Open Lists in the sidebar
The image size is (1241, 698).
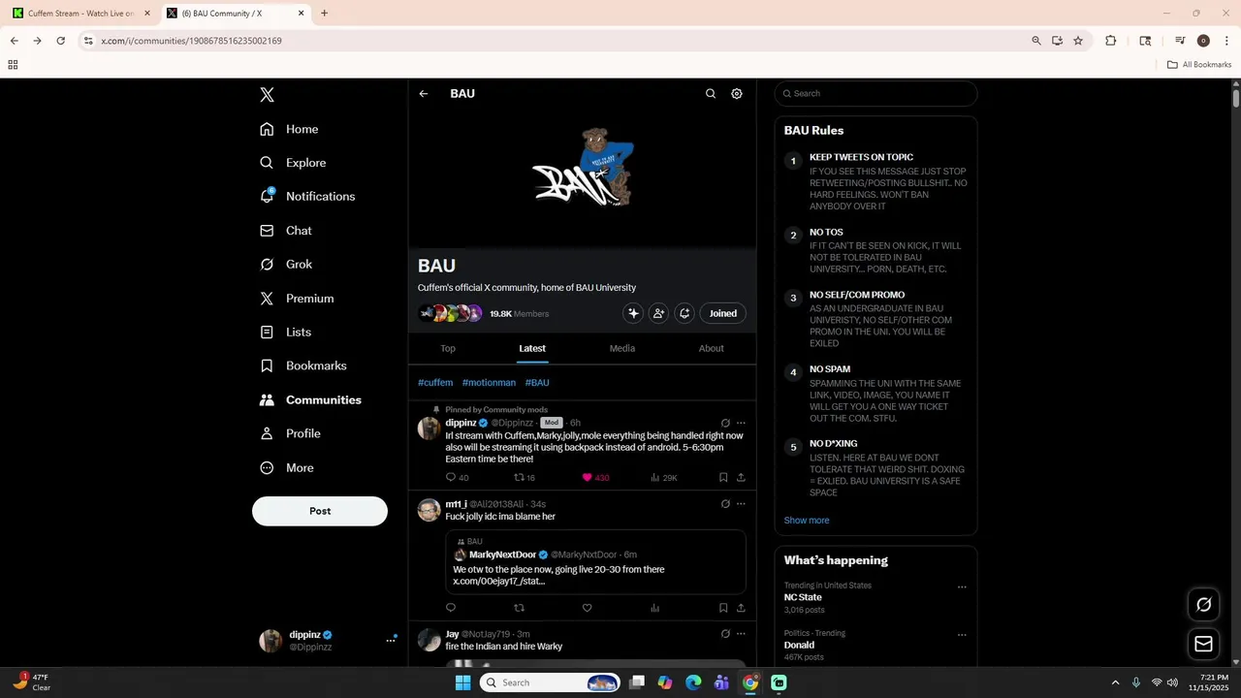(285, 333)
